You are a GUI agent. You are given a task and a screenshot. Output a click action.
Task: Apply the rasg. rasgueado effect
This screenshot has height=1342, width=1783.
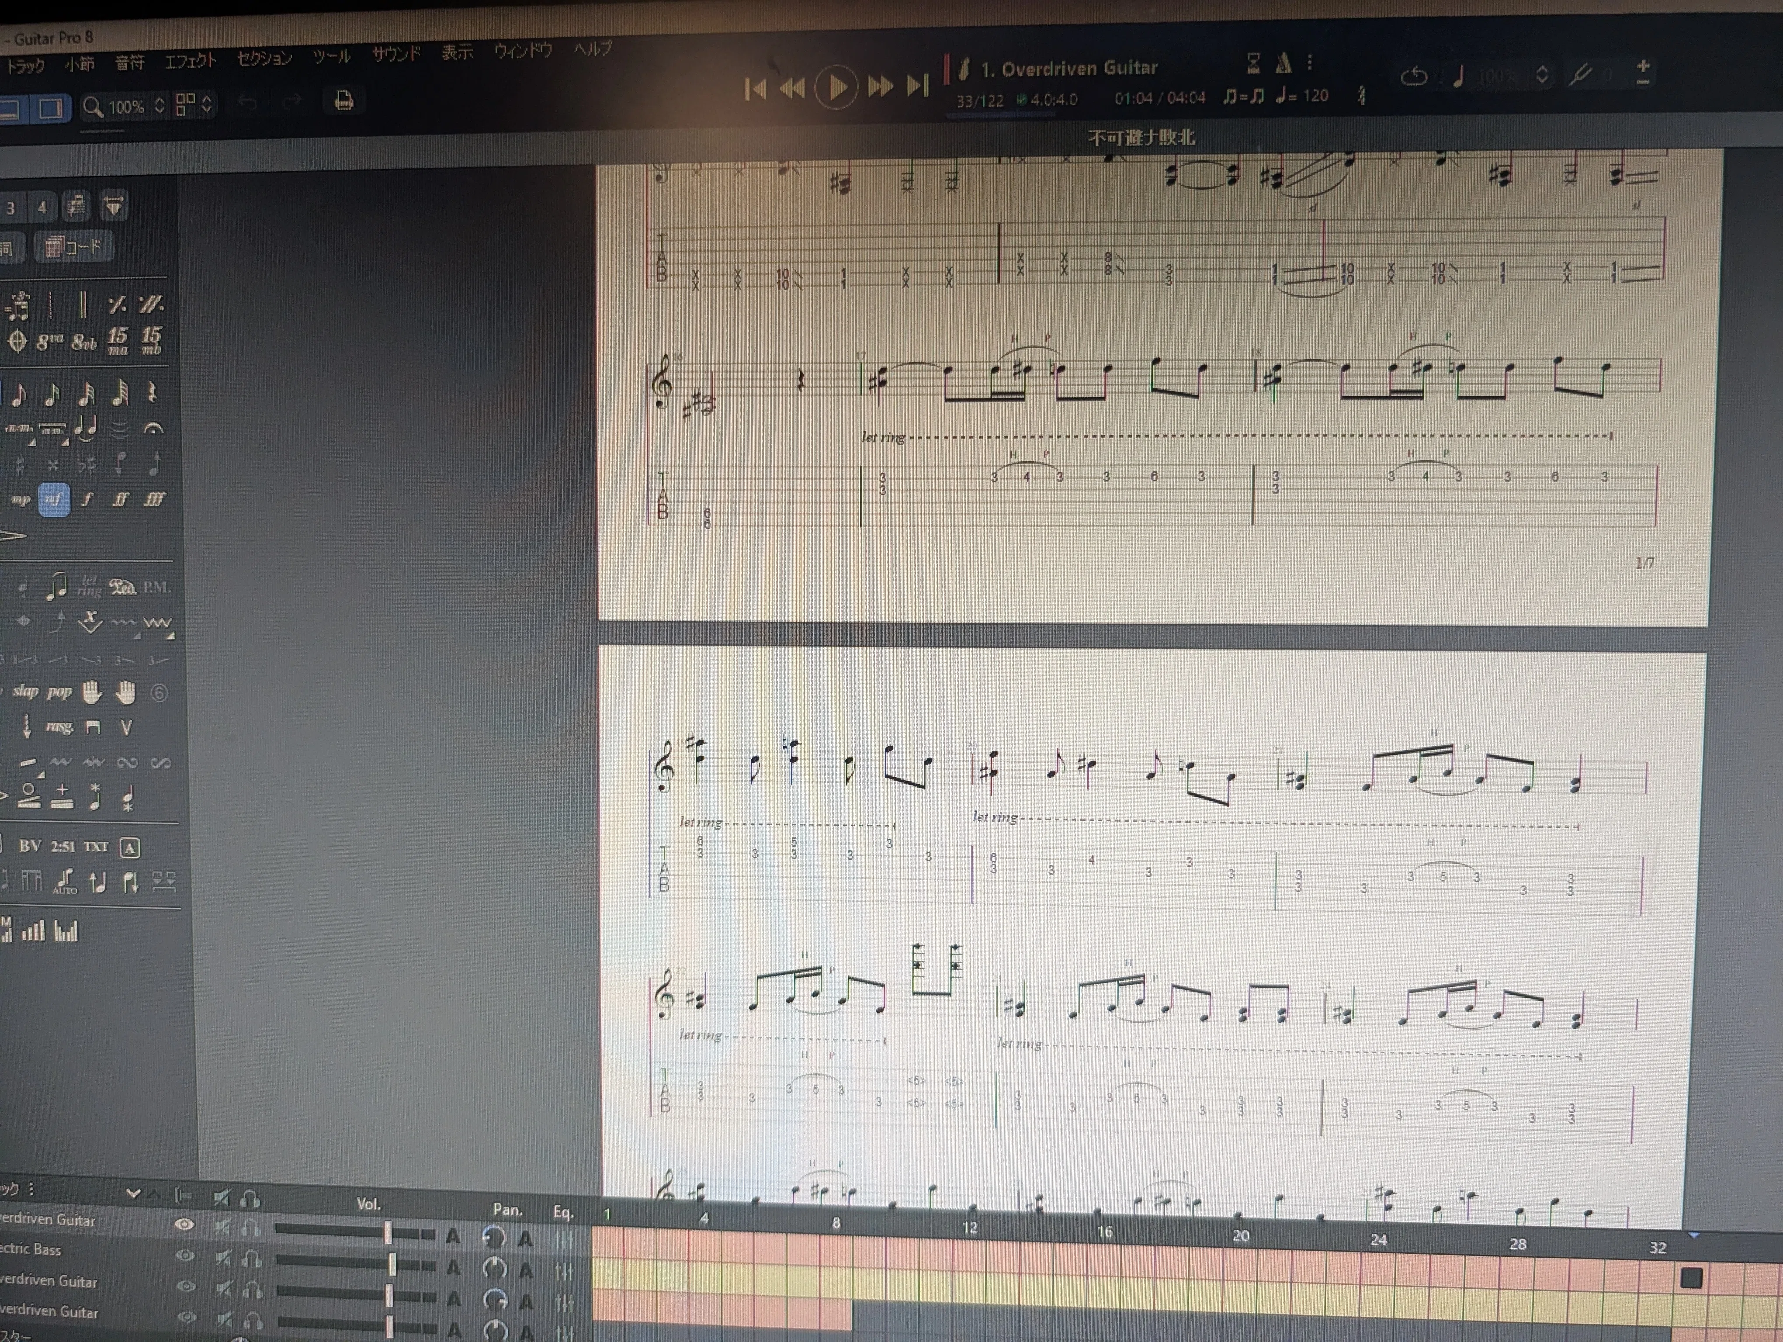(59, 726)
